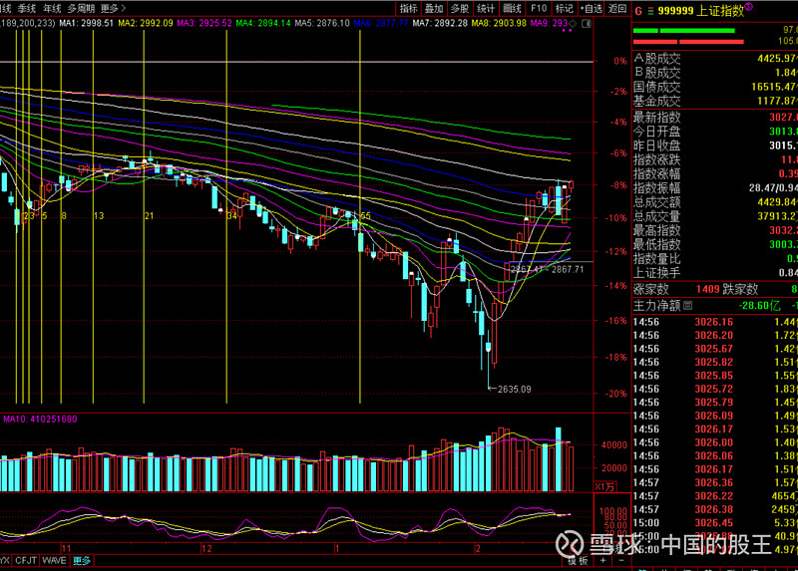The image size is (798, 571).
Task: Click the 999999 上证指数 title
Action: pos(701,11)
